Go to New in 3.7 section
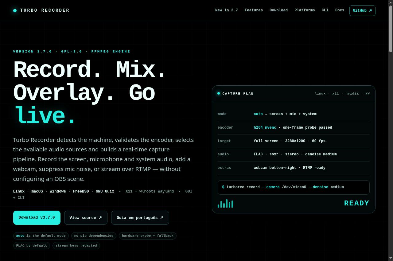The image size is (393, 261). (x=227, y=10)
